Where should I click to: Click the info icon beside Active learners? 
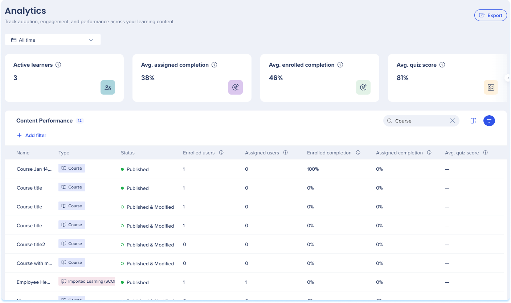point(58,65)
